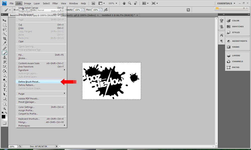Click the white background color swatch

coord(6,119)
